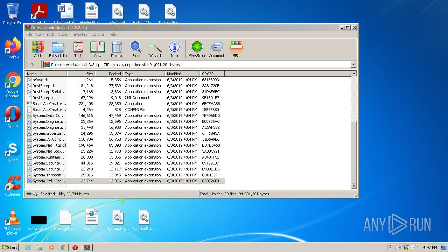
Task: Open the Find search tool
Action: click(136, 49)
